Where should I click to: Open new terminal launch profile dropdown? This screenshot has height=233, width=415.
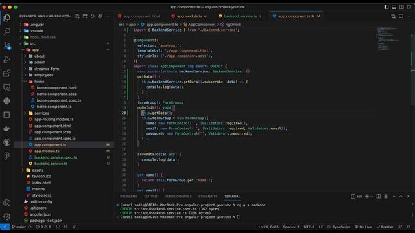[372, 196]
